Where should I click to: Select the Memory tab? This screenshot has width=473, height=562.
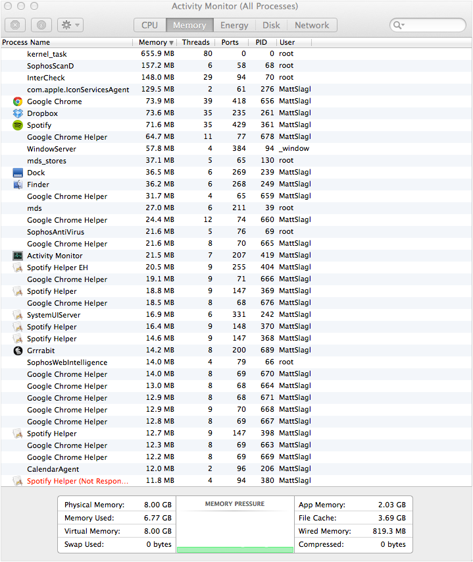pos(189,25)
